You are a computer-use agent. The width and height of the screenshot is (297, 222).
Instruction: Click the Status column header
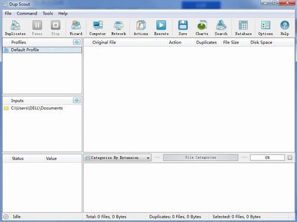(x=18, y=159)
